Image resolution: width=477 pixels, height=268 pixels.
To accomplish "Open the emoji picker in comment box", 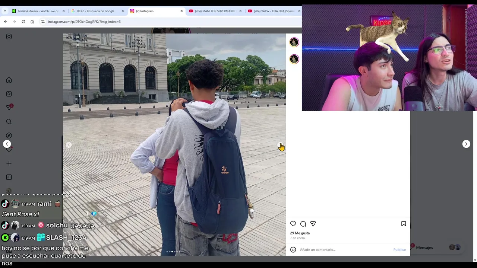I will click(293, 250).
